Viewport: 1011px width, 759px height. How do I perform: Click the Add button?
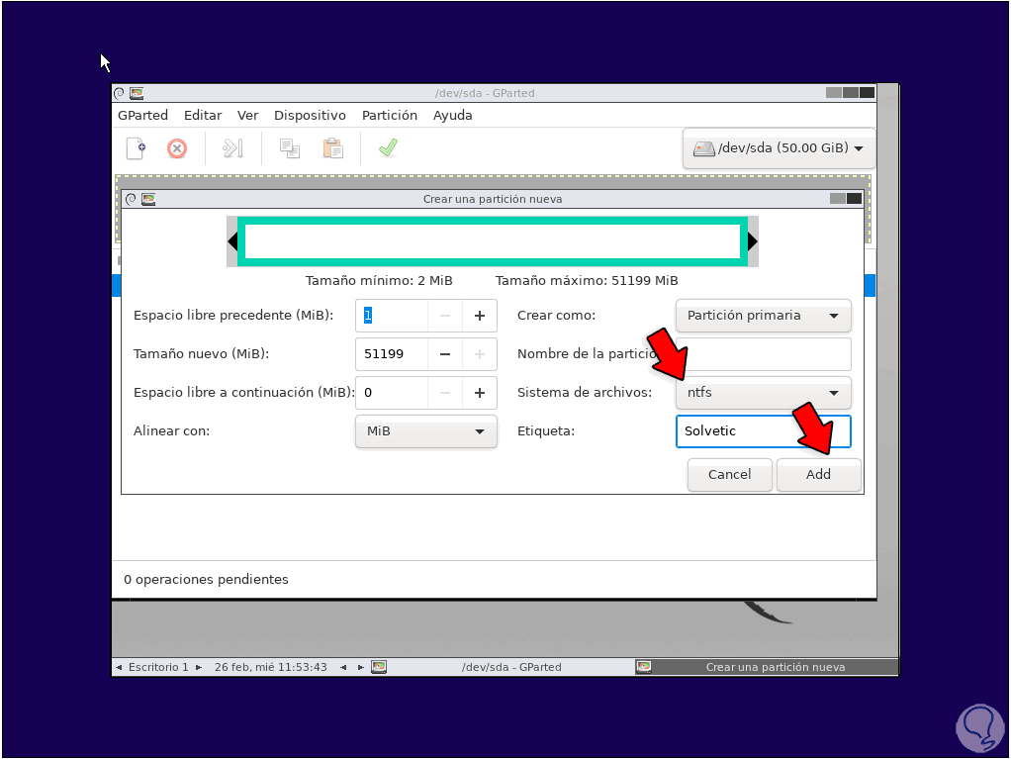point(819,475)
